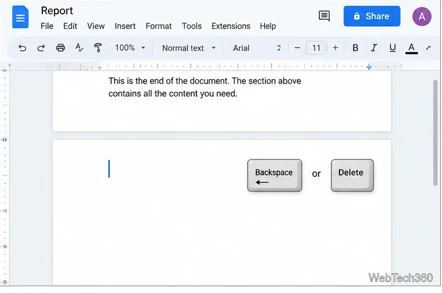Increase font size with plus button
The width and height of the screenshot is (442, 293).
[335, 48]
